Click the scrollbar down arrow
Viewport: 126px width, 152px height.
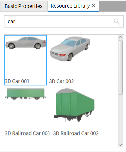click(120, 145)
